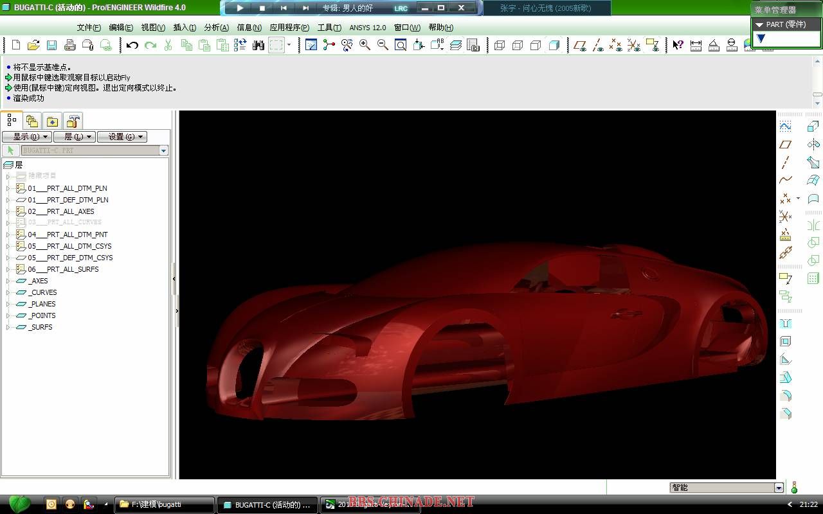Image resolution: width=823 pixels, height=514 pixels.
Task: Switch to no hidden display mode
Action: click(x=536, y=45)
